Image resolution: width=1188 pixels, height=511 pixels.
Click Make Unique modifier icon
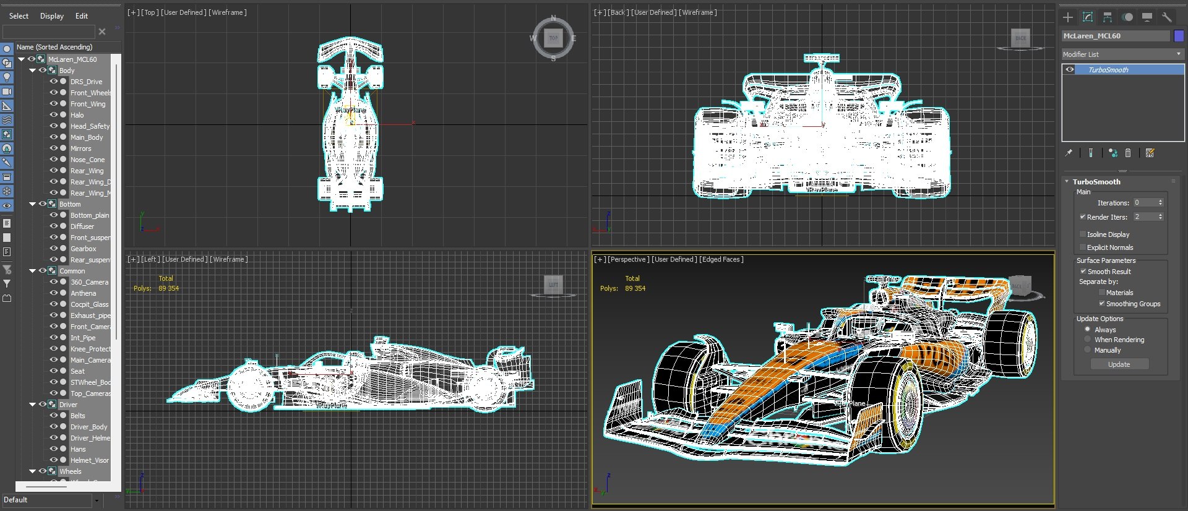click(1113, 153)
